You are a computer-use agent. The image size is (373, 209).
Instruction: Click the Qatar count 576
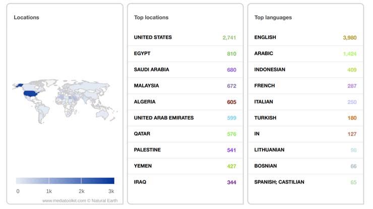tap(231, 134)
